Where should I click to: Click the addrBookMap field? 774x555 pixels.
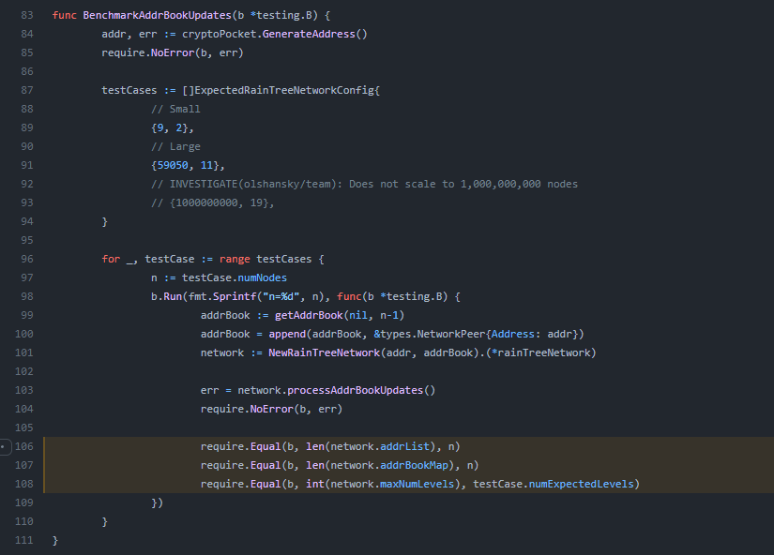(414, 465)
